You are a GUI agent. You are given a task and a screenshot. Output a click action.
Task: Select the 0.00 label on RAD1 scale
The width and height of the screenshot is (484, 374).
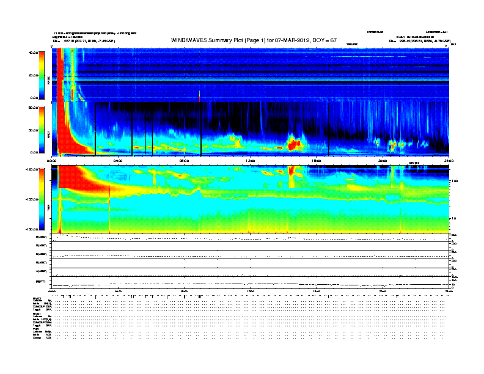(x=34, y=152)
